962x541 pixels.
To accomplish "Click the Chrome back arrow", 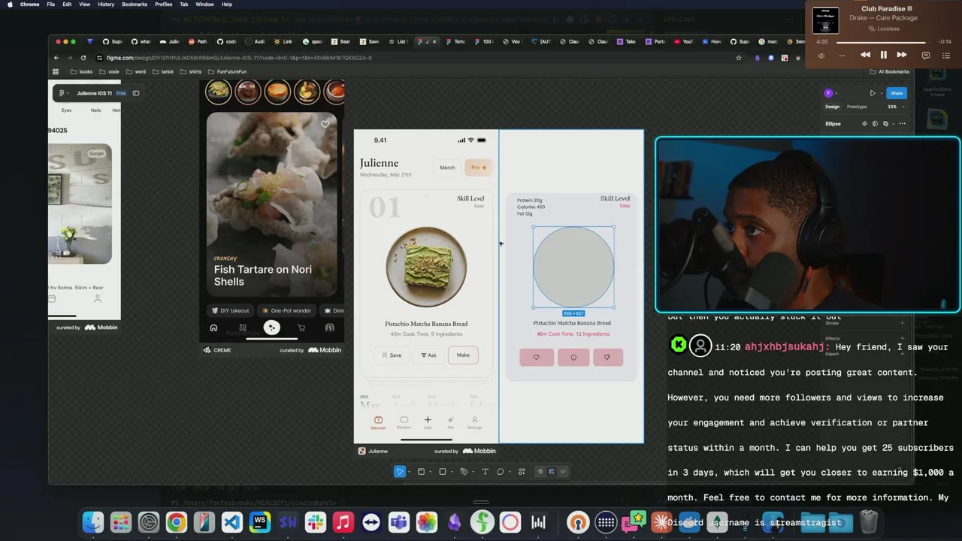I will coord(56,58).
